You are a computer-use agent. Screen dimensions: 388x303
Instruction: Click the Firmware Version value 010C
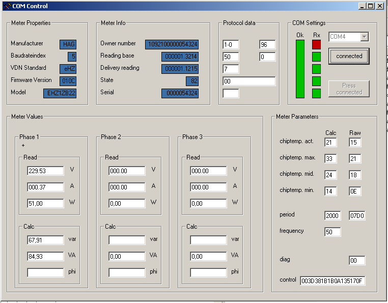(x=68, y=81)
